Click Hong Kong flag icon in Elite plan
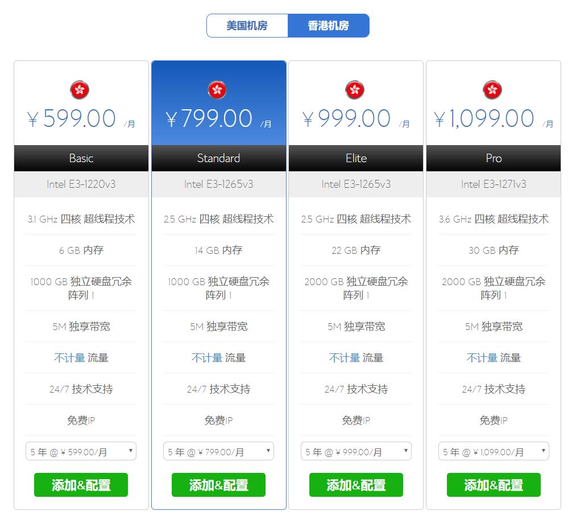Screen dimensions: 572x515 [355, 90]
